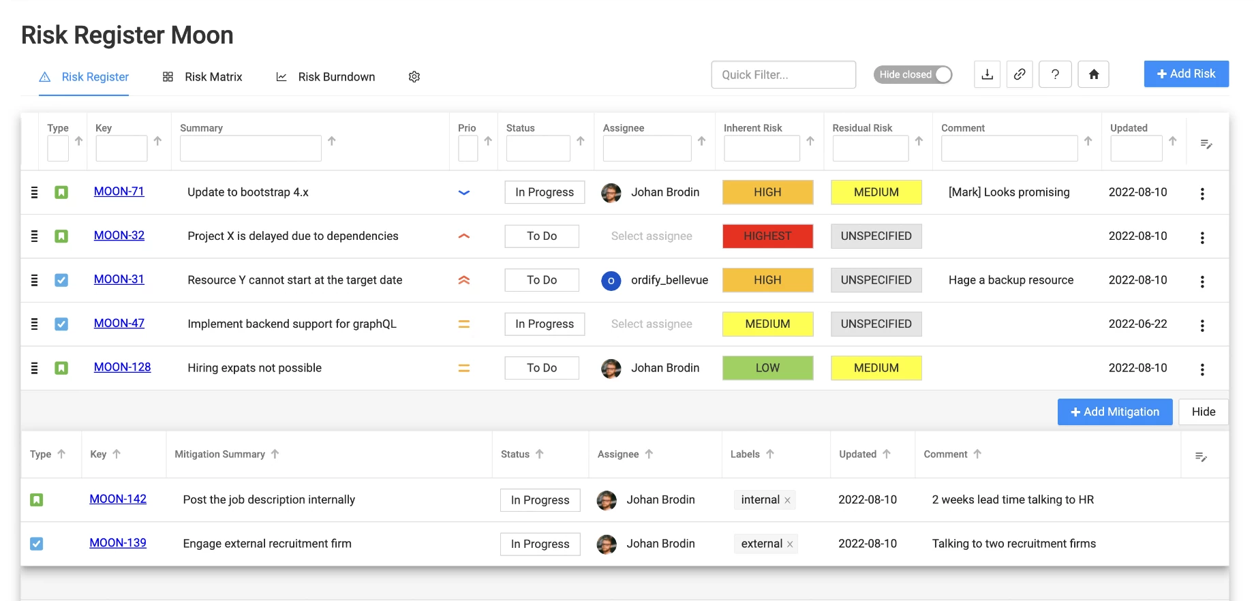Select assignee for MOON-47

point(652,324)
